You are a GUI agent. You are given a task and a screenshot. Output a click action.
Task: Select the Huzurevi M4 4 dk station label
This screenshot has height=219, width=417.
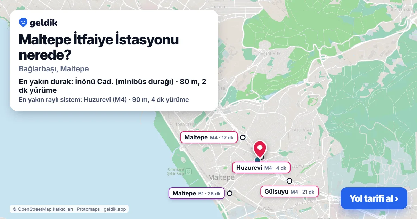(x=261, y=168)
